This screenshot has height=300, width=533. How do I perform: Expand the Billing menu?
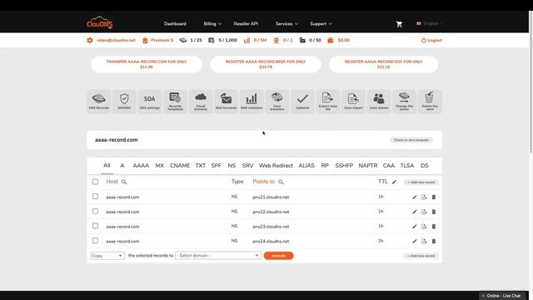pyautogui.click(x=212, y=24)
